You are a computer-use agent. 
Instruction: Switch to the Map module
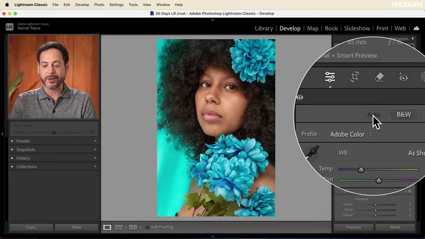click(313, 28)
